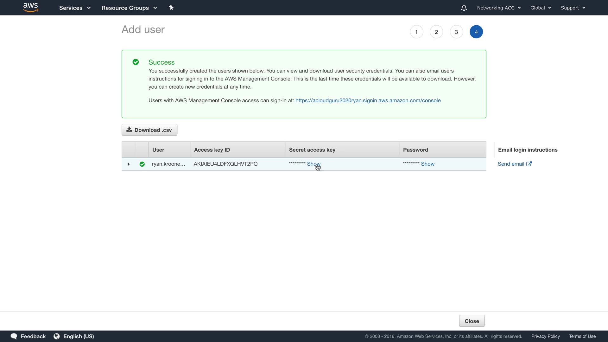Open the Resource Groups dropdown
Image resolution: width=608 pixels, height=342 pixels.
(x=129, y=8)
